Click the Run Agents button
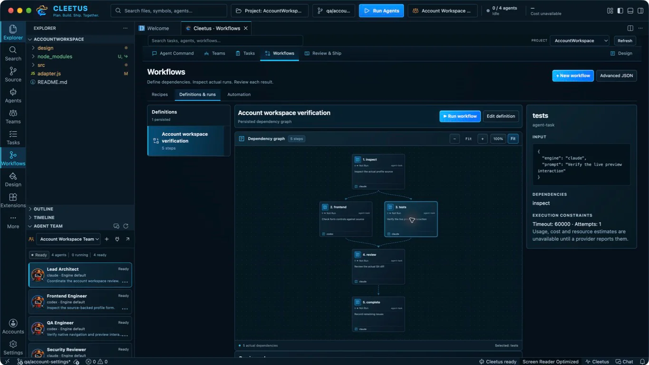Viewport: 649px width, 365px height. tap(381, 10)
